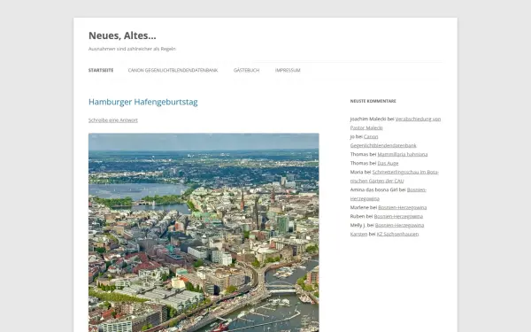Go to the Startseite menu item
The image size is (531, 332).
click(101, 70)
